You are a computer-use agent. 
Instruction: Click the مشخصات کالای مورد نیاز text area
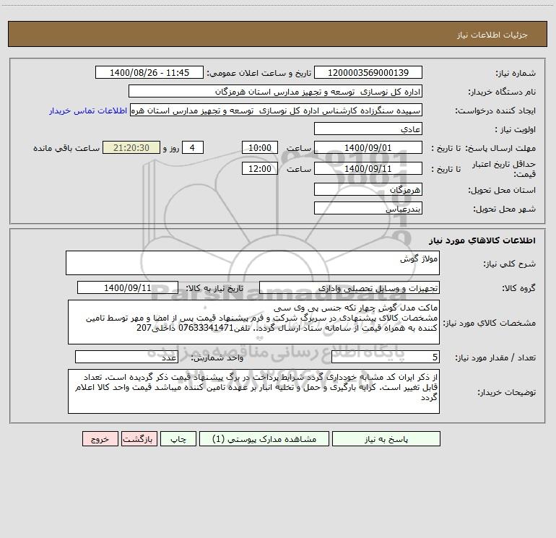253,322
